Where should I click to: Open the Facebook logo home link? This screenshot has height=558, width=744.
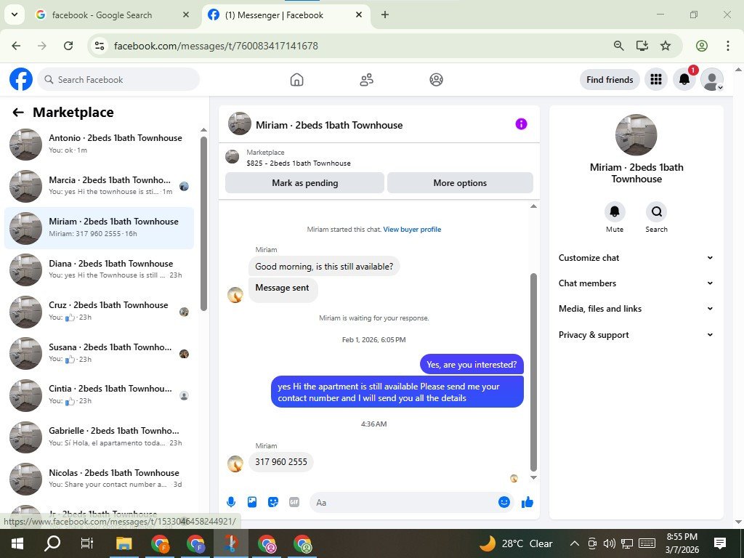pos(21,79)
